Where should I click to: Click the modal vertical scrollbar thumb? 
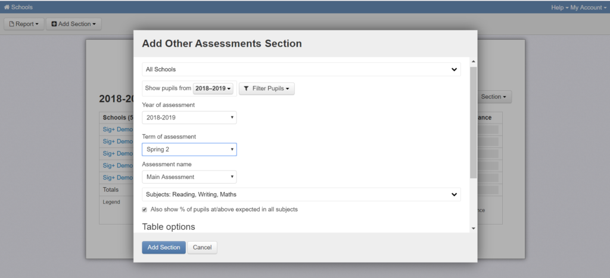(x=474, y=122)
